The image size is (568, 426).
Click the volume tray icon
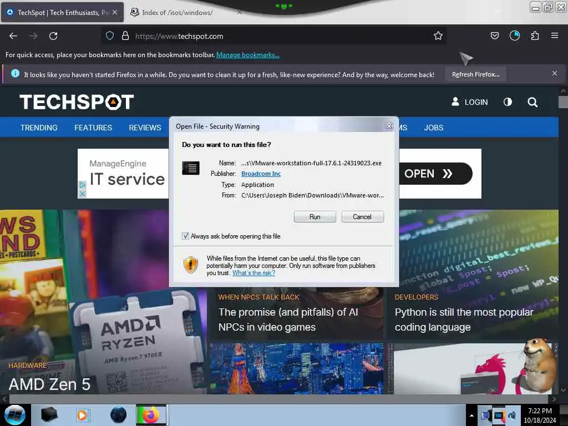pyautogui.click(x=513, y=415)
